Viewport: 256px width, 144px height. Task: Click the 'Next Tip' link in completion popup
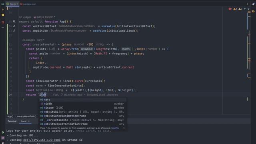(x=115, y=128)
